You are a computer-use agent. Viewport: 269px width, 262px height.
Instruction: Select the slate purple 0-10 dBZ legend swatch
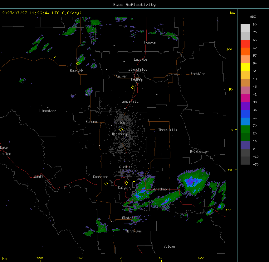245,145
